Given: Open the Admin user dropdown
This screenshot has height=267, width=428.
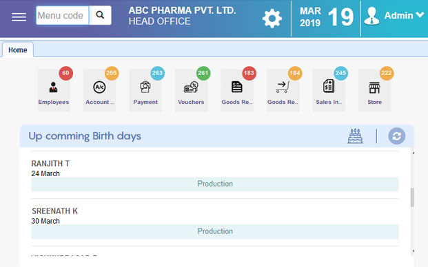Looking at the screenshot, I should [x=404, y=16].
